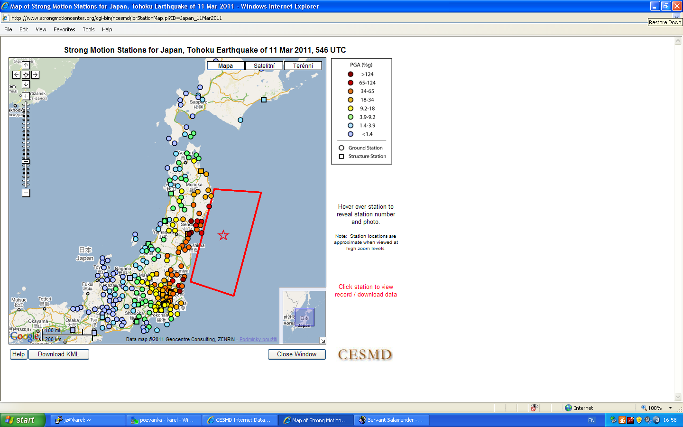Click the 16:58 taskbar clock
The height and width of the screenshot is (427, 683).
pyautogui.click(x=670, y=420)
